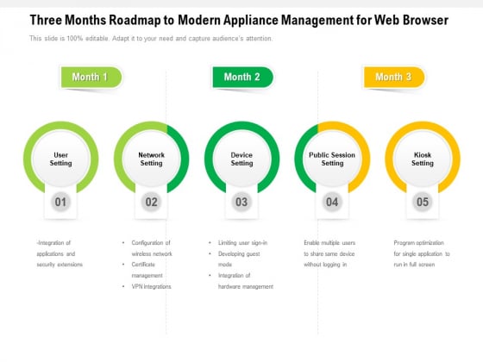Click the Month 1 green label
The image size is (483, 362).
click(91, 77)
